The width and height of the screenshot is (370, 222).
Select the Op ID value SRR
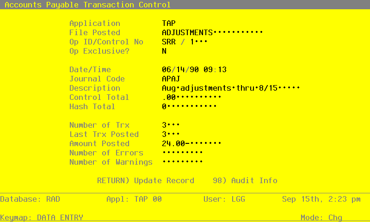(169, 42)
